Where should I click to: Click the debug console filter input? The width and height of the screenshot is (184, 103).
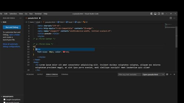tap(129, 74)
